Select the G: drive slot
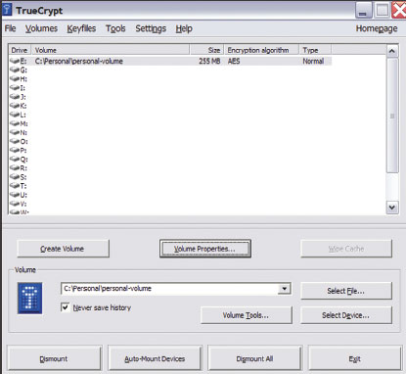 19,70
